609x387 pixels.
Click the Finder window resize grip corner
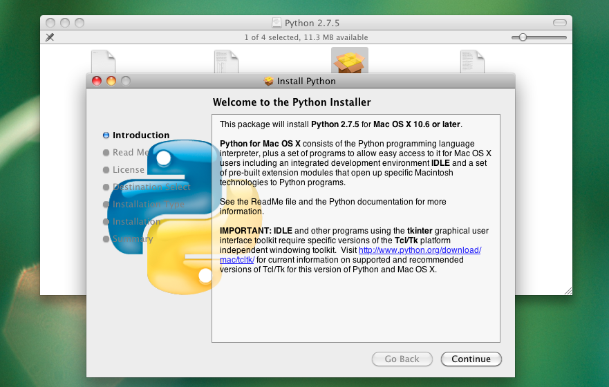[x=568, y=291]
